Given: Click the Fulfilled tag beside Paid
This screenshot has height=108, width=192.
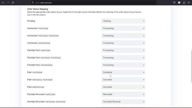Looking at the screenshot, I should [x=37, y=73].
